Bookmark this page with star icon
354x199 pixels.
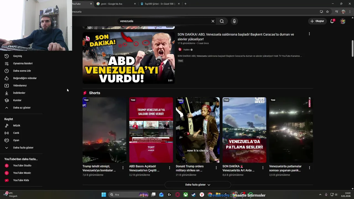[x=327, y=12]
